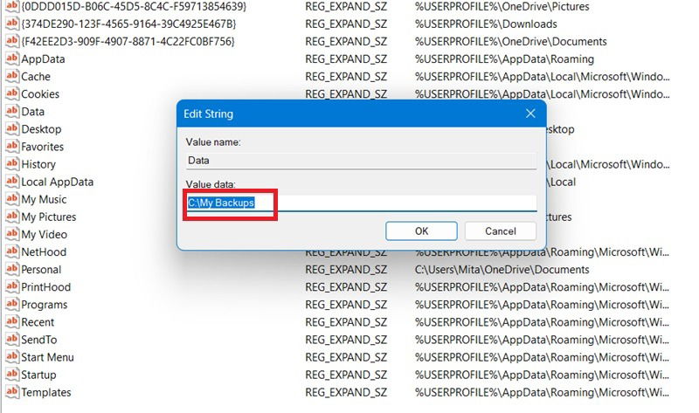The image size is (699, 413).
Task: Select the Templates value icon
Action: (x=12, y=392)
